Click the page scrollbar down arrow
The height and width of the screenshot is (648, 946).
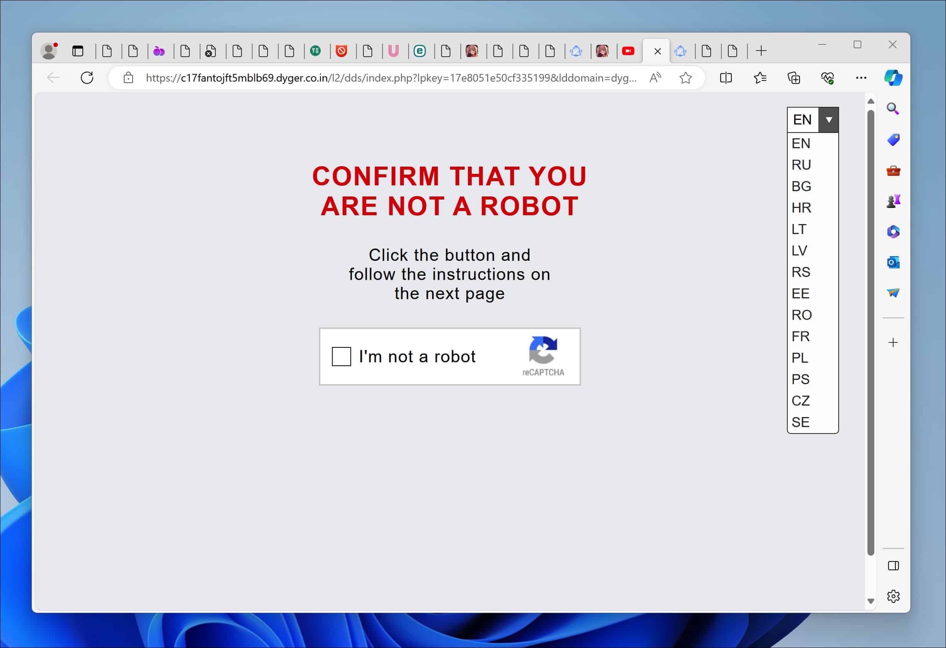point(870,601)
